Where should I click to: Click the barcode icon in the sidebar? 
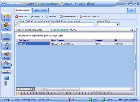6,84
